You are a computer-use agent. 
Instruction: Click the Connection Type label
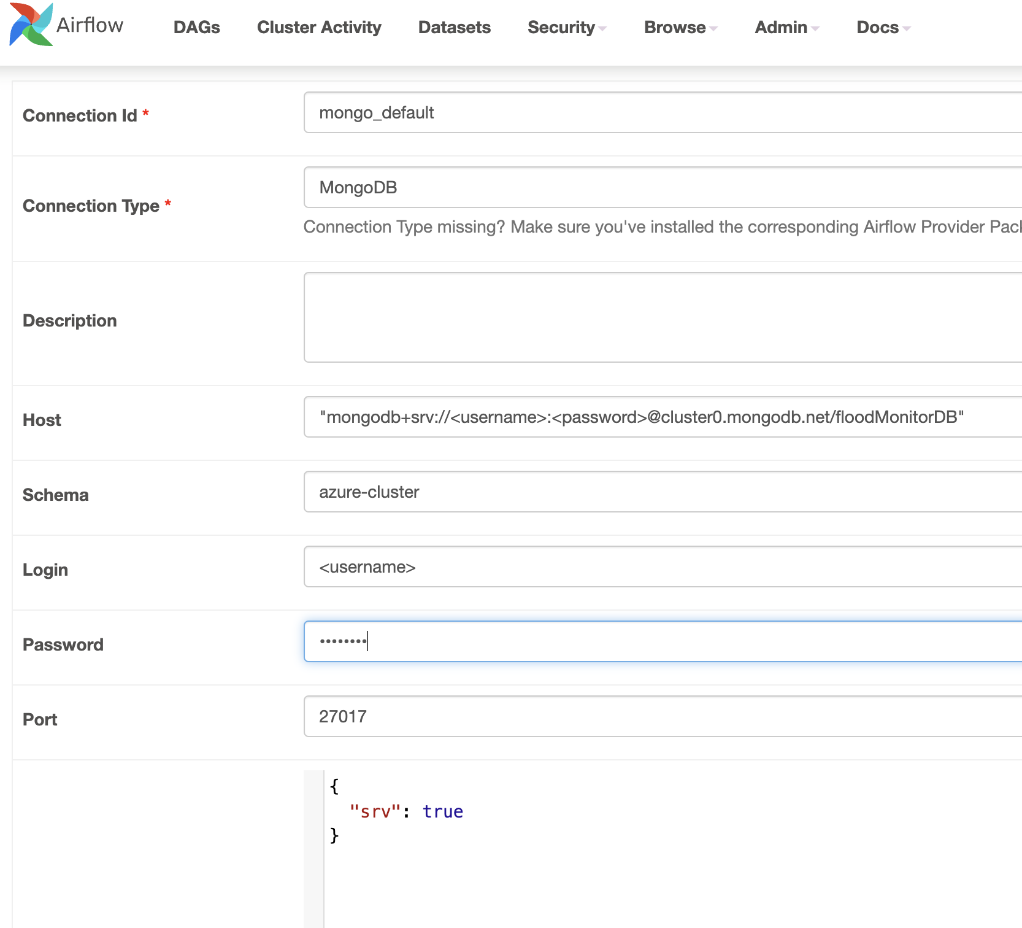pos(91,206)
